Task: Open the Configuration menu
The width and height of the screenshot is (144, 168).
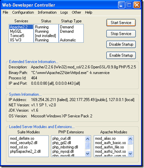Action: (x=23, y=12)
